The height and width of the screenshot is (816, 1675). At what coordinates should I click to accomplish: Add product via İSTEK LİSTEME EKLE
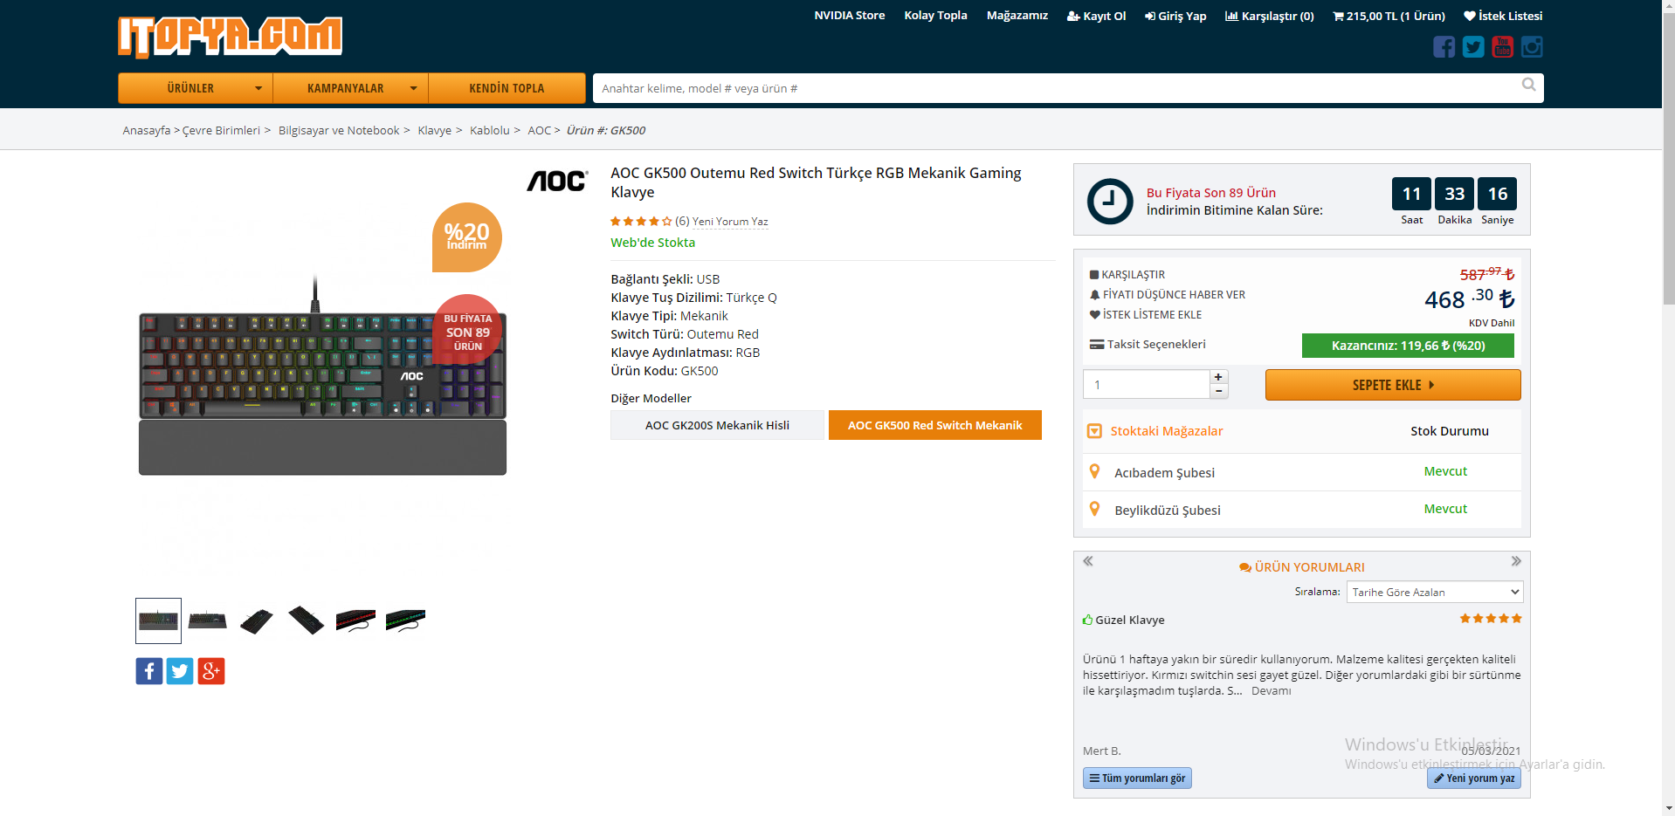1146,315
